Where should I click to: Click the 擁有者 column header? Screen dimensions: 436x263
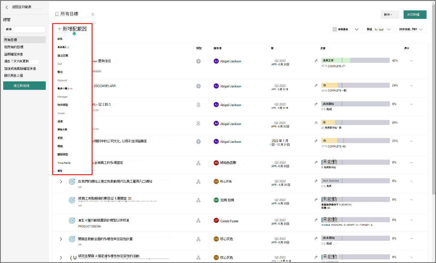tap(217, 48)
